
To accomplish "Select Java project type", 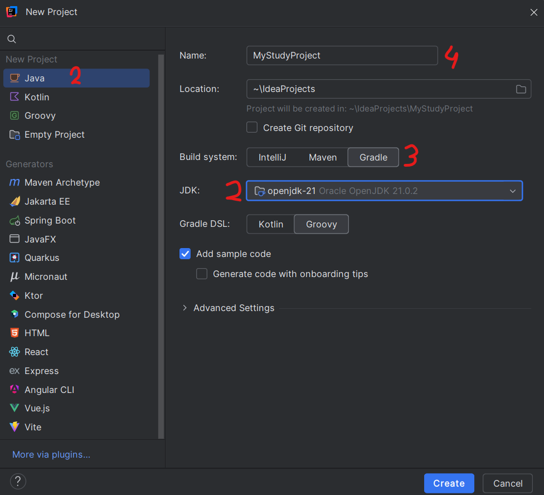I will [76, 78].
